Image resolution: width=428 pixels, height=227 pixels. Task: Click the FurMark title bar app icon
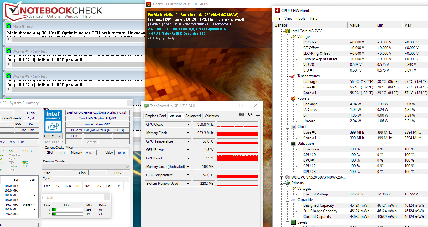click(x=149, y=4)
